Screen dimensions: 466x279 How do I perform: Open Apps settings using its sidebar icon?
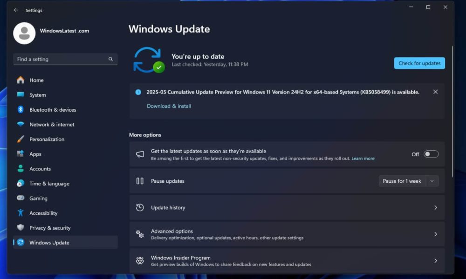pyautogui.click(x=21, y=154)
